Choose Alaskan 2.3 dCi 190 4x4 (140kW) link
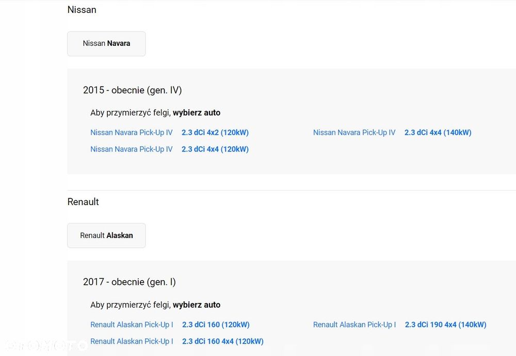 [x=445, y=325]
